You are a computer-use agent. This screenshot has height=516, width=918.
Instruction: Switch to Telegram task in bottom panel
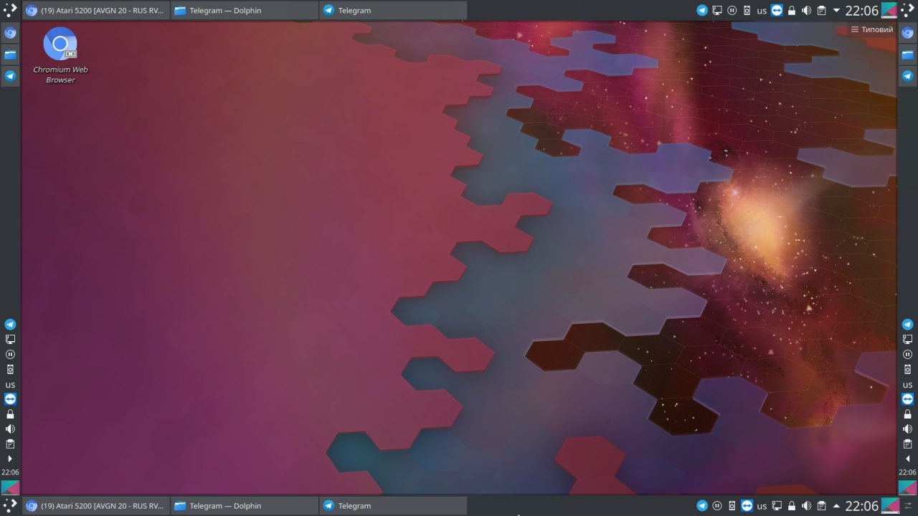pyautogui.click(x=393, y=505)
